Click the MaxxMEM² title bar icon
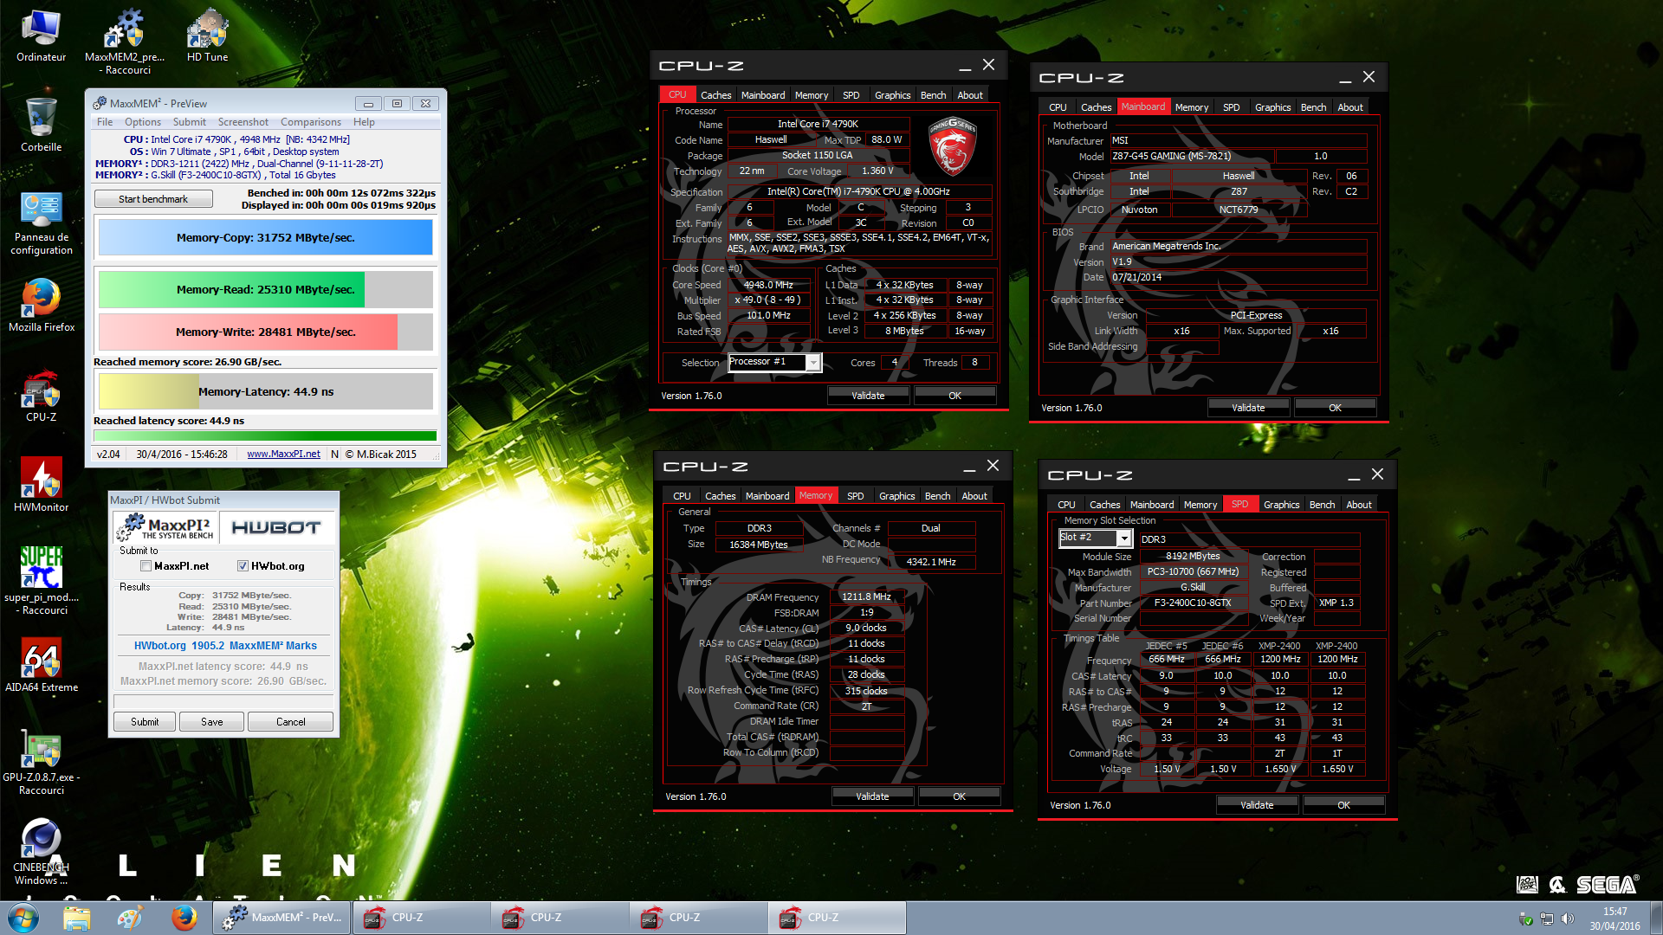The width and height of the screenshot is (1663, 935). tap(100, 103)
